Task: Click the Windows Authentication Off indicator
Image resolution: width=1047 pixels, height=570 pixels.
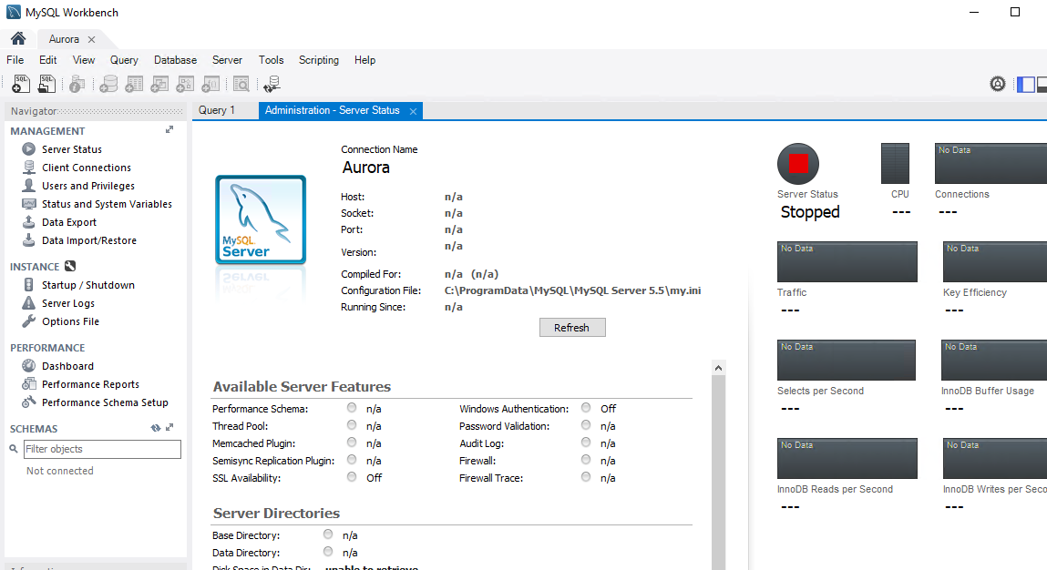Action: point(586,407)
